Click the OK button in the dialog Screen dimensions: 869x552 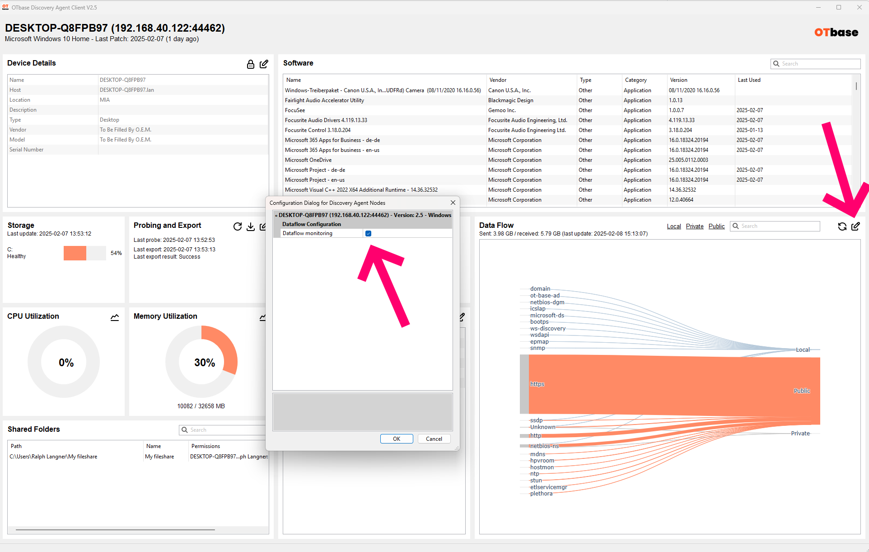(x=397, y=439)
